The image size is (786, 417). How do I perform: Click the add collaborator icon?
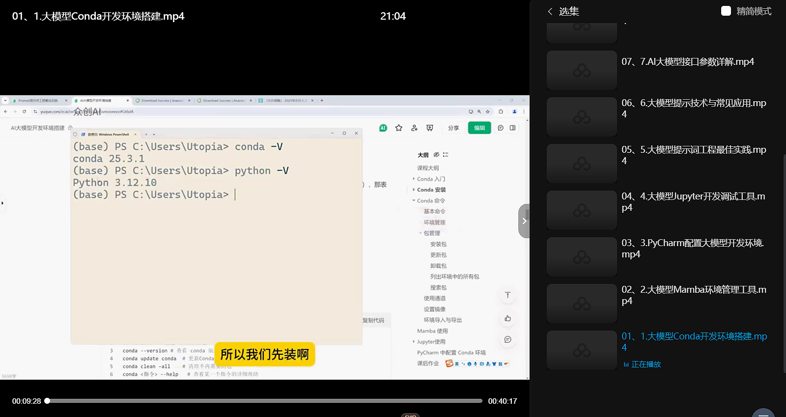(x=414, y=128)
